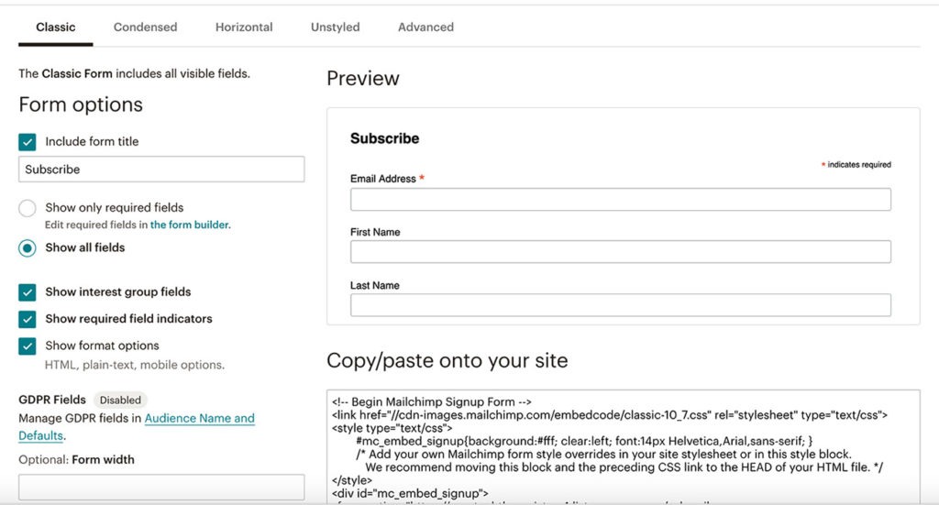Click the 'Email Address' field label
The image size is (939, 505).
tap(383, 179)
